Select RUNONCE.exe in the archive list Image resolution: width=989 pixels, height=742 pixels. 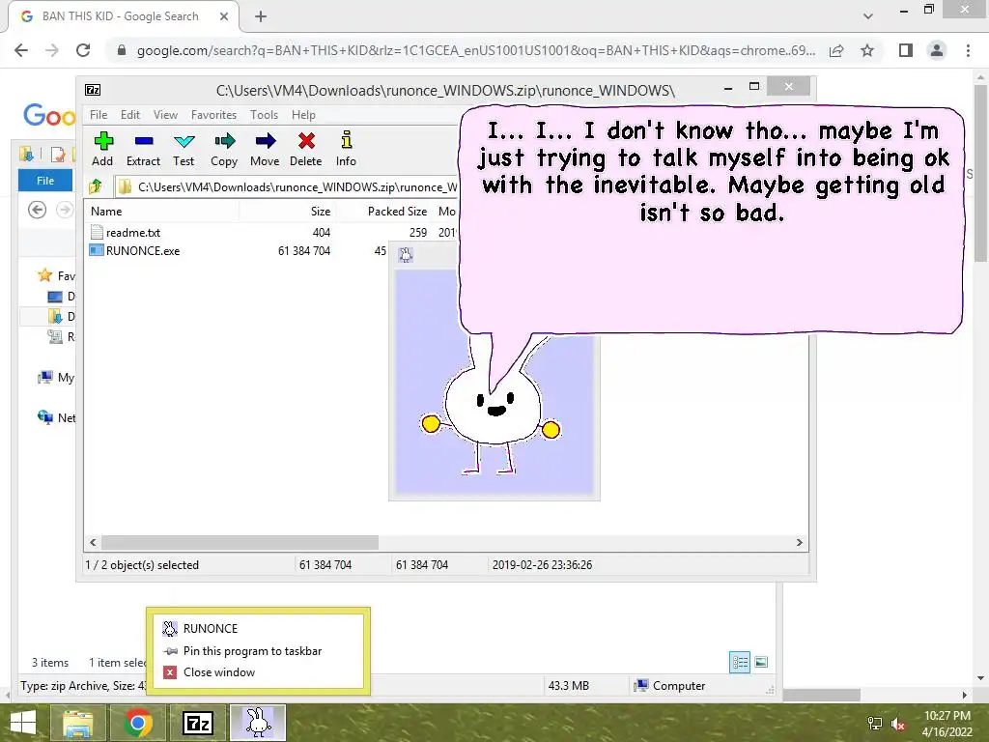point(135,250)
